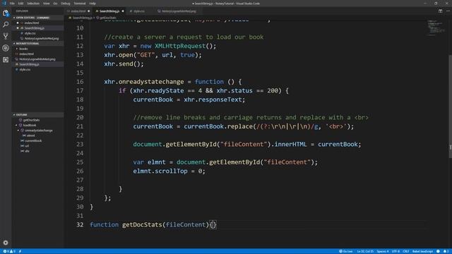
Task: Switch to the index.html editor tab
Action: (78, 11)
